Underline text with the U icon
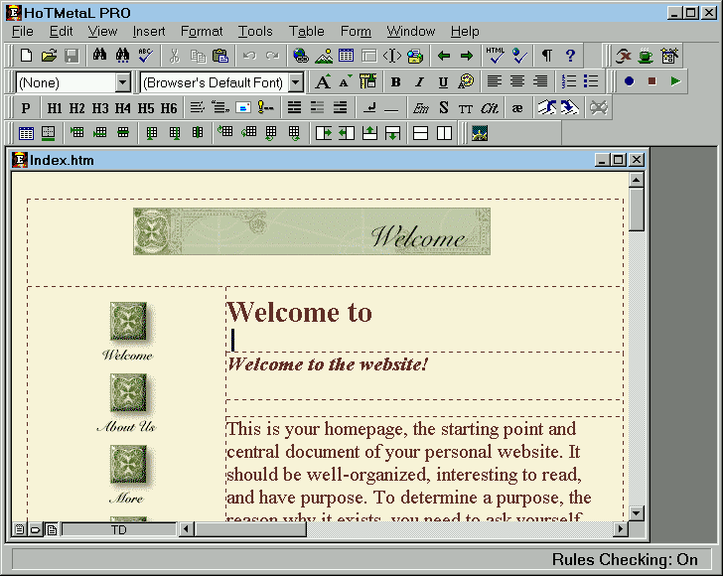The height and width of the screenshot is (576, 723). tap(443, 82)
